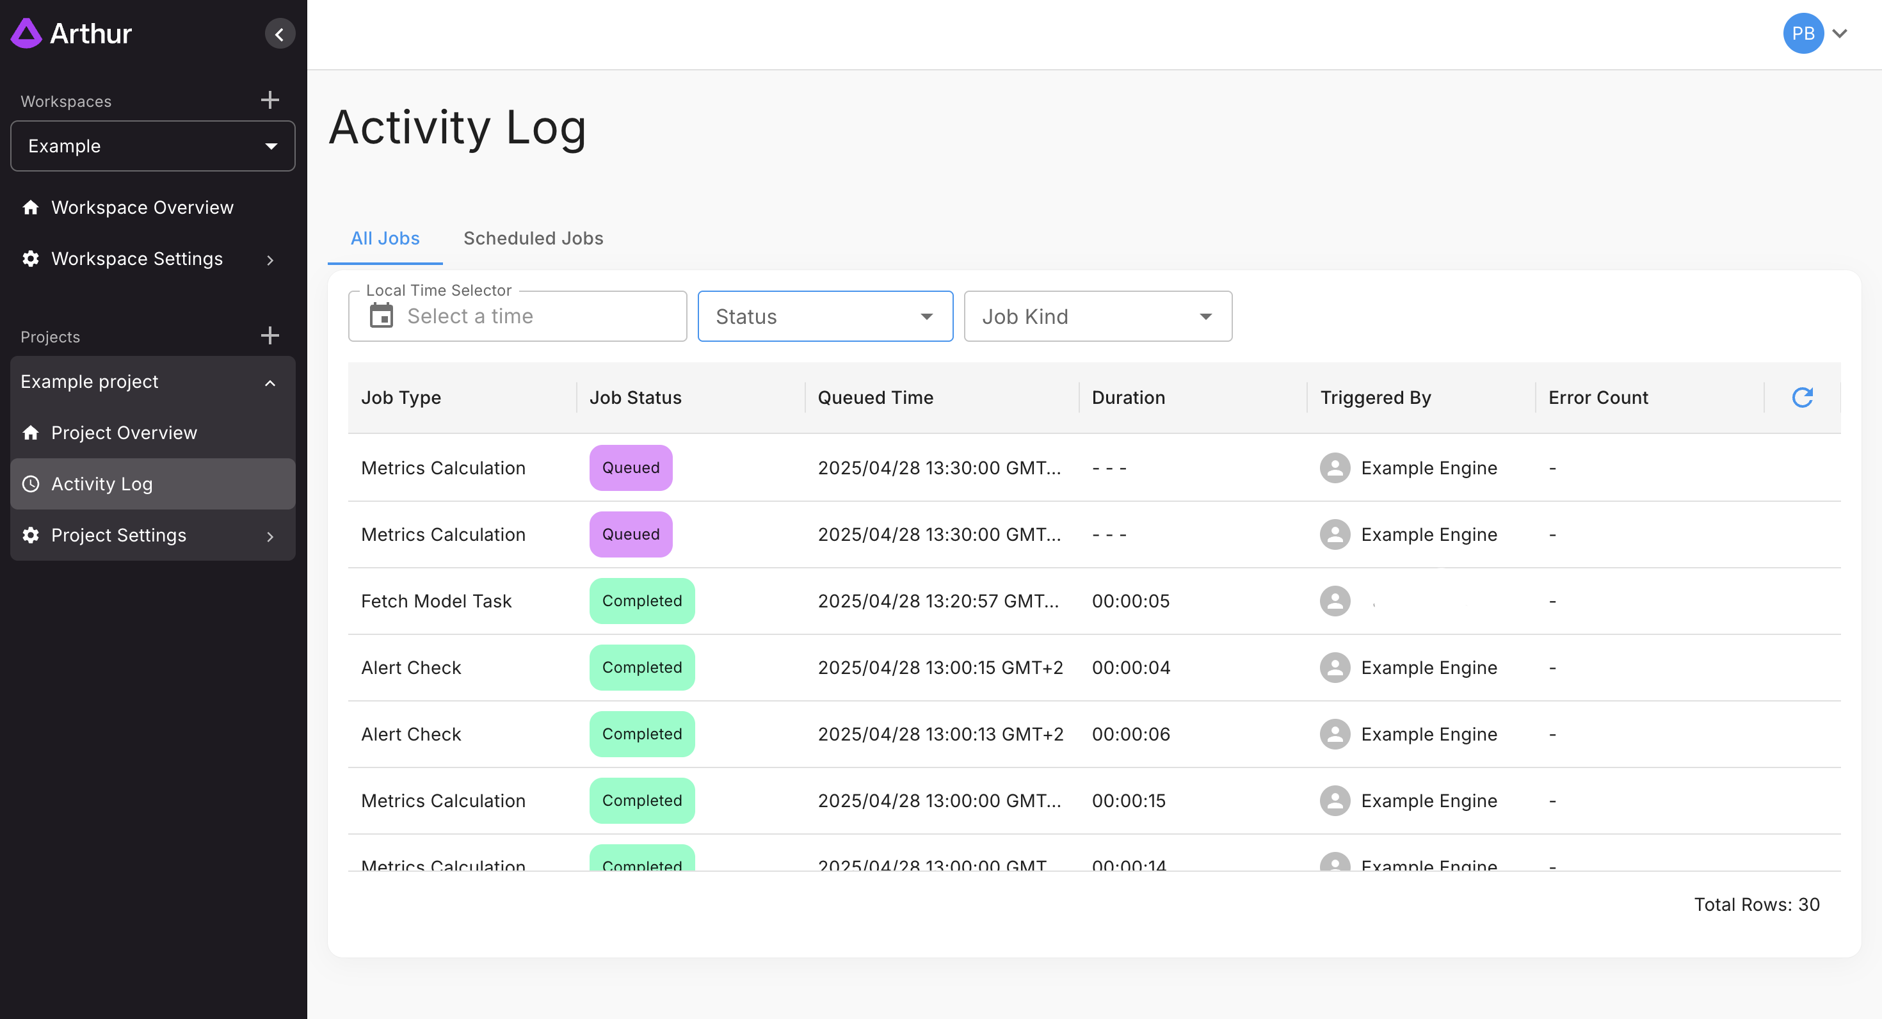
Task: Click the Arthur logo icon
Action: click(26, 33)
